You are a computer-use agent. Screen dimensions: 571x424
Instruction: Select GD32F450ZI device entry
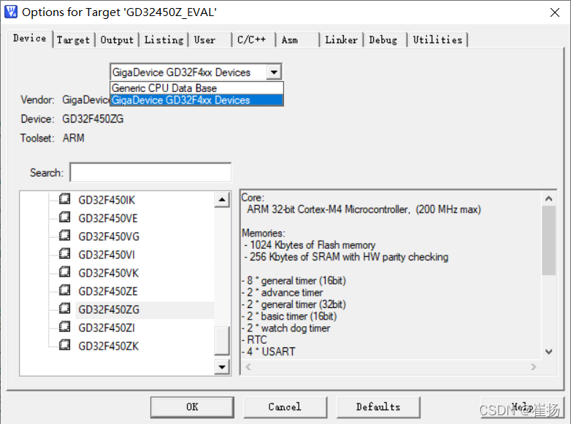107,328
